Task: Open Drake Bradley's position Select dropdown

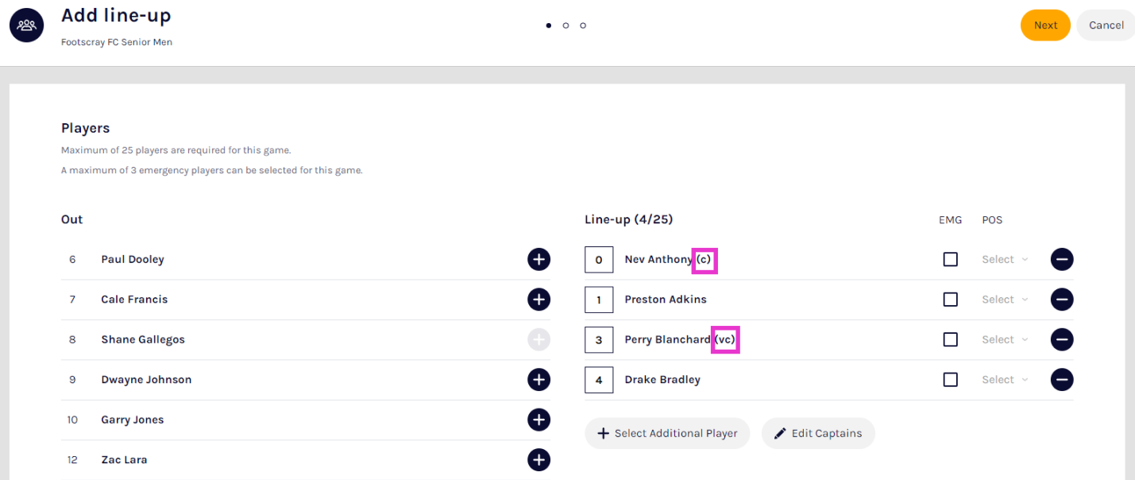Action: click(1005, 380)
